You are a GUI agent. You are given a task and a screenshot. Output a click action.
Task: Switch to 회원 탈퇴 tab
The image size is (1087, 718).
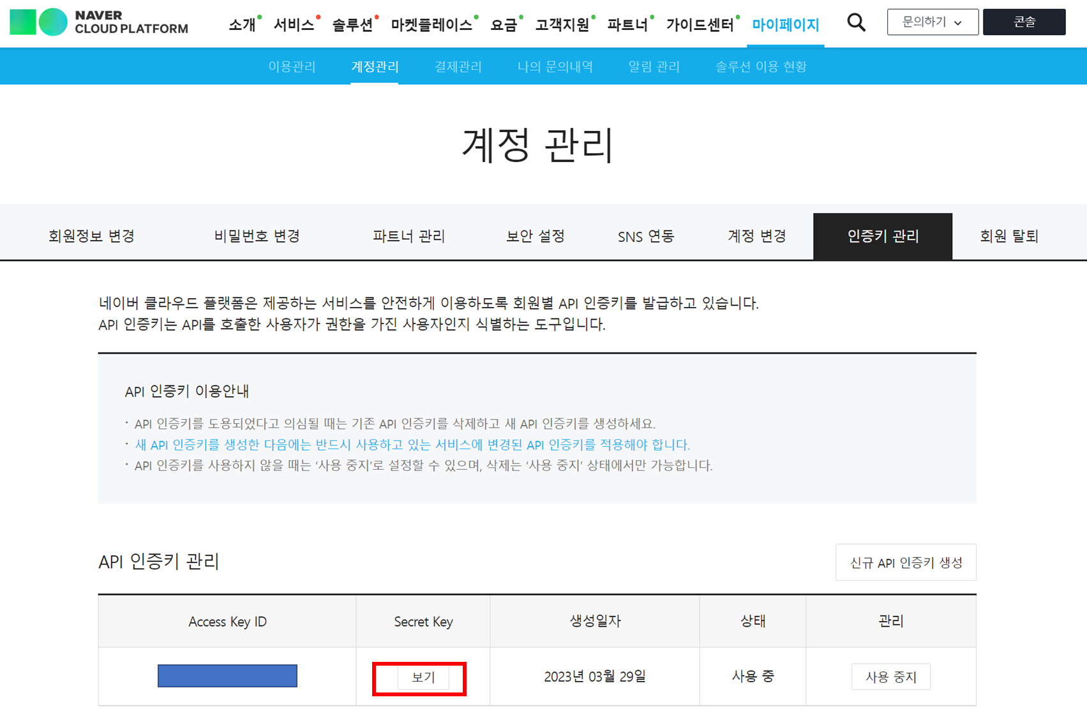(1009, 236)
